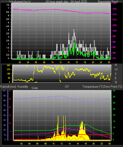Viewport: 123px width, 147px height.
Task: Click the 270 degree wind direction tick
Action: [x=8, y=70]
